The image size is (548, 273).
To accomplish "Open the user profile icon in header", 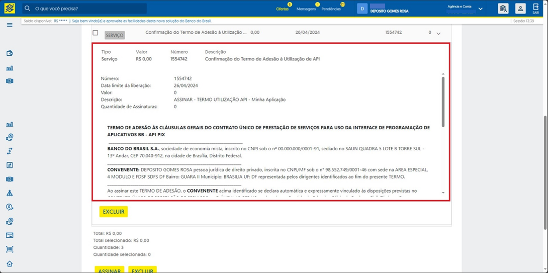I will [521, 9].
